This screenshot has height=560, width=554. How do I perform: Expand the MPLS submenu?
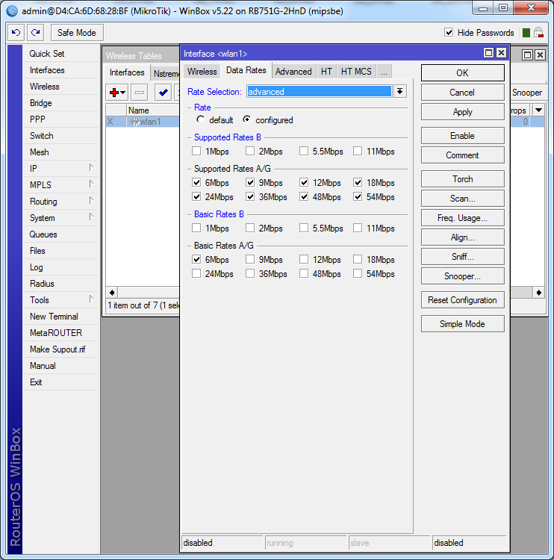(x=91, y=184)
